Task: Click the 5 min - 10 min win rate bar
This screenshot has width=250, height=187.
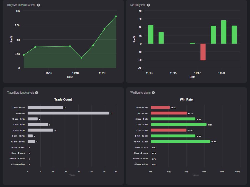Action: coord(173,136)
